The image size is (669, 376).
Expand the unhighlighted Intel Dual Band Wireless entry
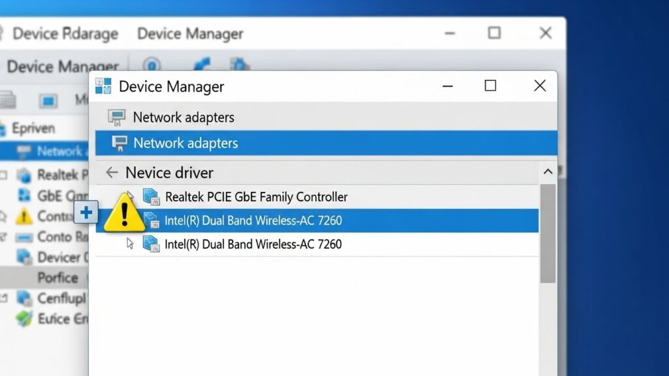click(130, 243)
